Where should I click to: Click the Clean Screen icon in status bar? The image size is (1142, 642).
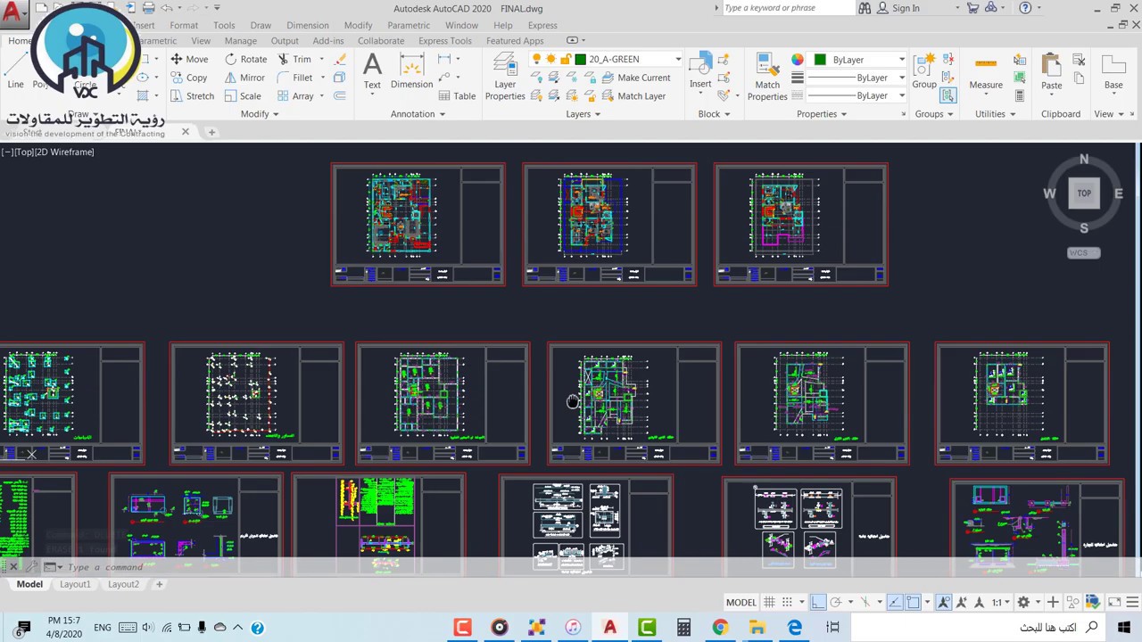[x=1113, y=602]
